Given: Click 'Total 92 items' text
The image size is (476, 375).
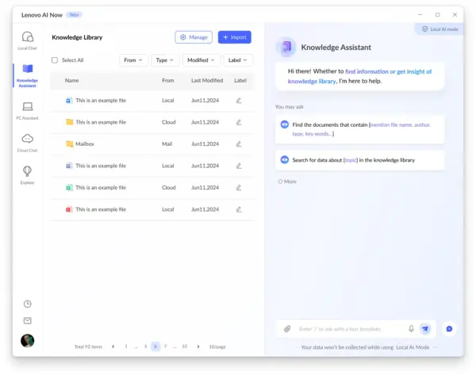Looking at the screenshot, I should click(88, 346).
